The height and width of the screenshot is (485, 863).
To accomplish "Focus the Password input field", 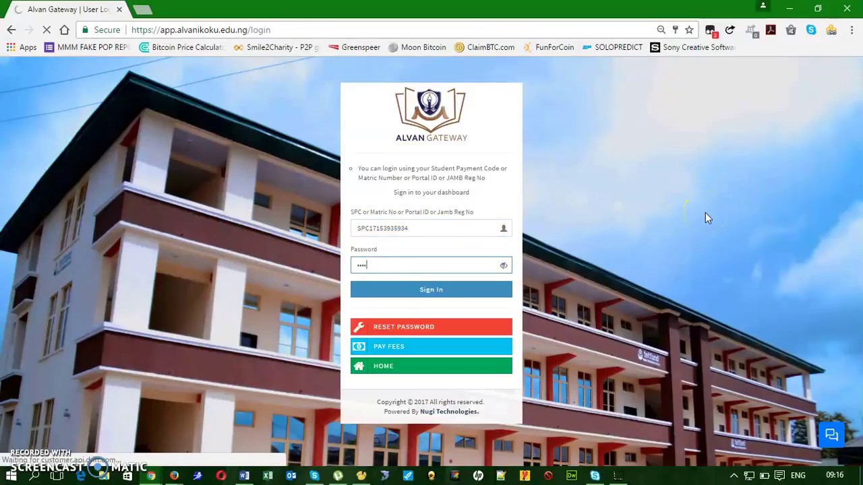I will coord(431,265).
